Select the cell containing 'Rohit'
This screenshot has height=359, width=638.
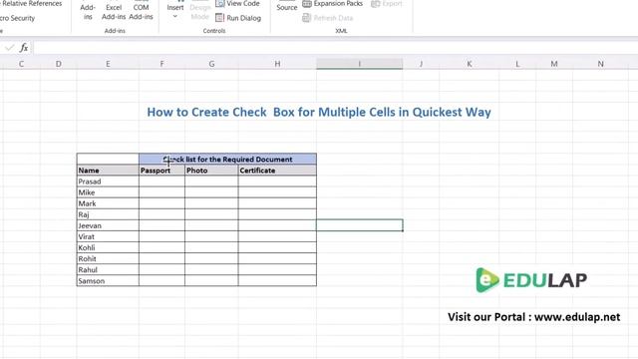(108, 258)
